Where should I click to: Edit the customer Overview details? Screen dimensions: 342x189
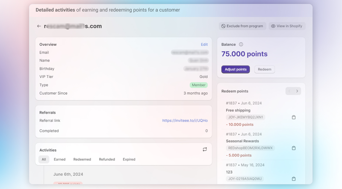click(x=204, y=44)
